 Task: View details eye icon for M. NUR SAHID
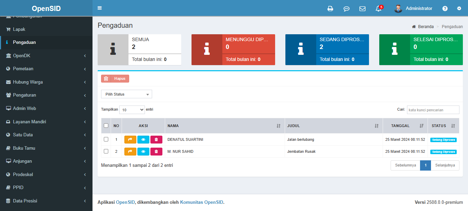(143, 151)
